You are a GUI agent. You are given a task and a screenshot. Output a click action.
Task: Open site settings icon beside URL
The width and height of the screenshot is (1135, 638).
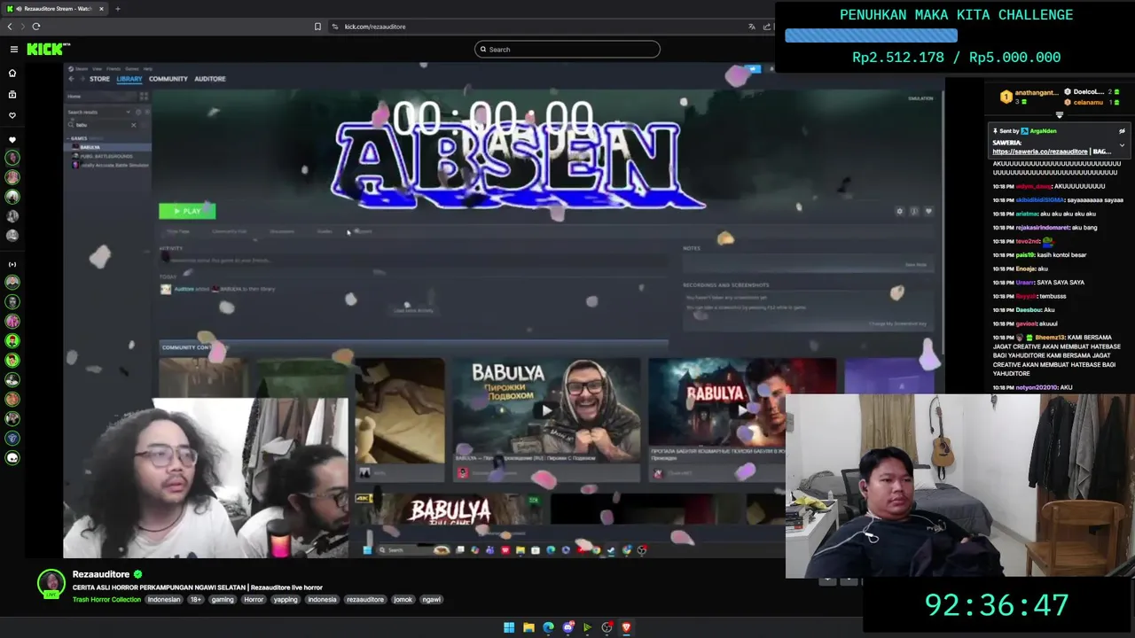point(335,27)
